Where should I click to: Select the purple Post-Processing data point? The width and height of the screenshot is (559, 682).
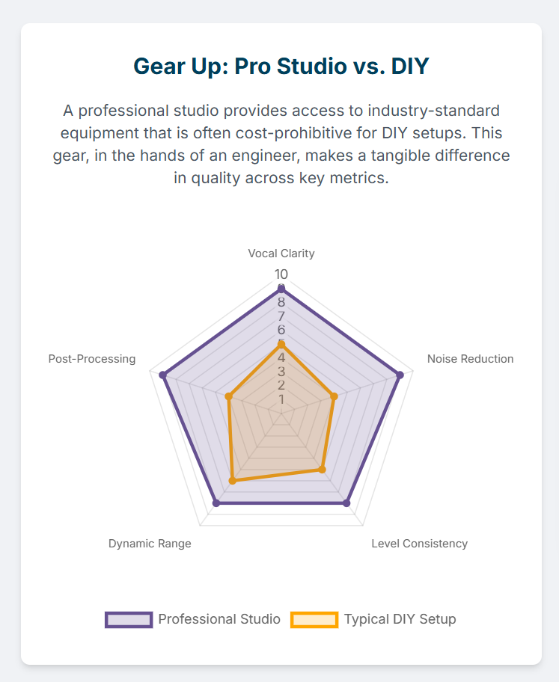162,375
